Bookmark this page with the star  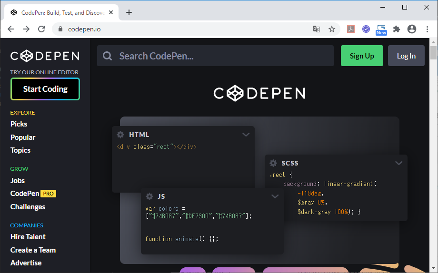pos(331,29)
